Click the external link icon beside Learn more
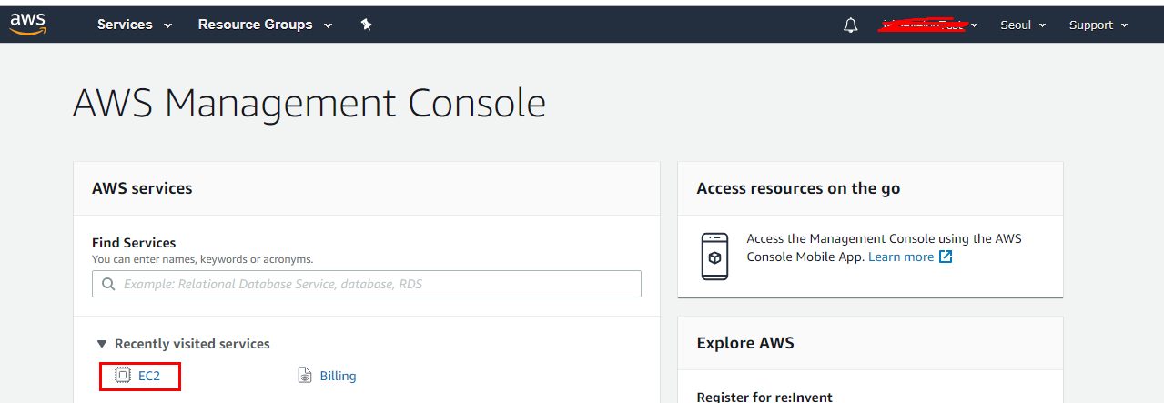Image resolution: width=1164 pixels, height=403 pixels. click(x=946, y=257)
